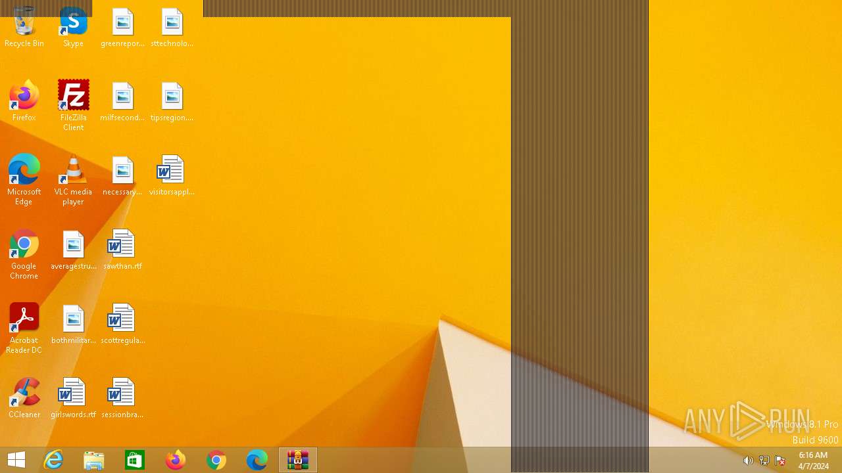The height and width of the screenshot is (473, 842).
Task: Select the bothmilitar... image file
Action: pyautogui.click(x=73, y=323)
